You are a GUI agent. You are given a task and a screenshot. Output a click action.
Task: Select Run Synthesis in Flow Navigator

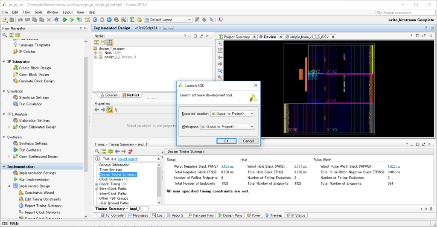click(30, 150)
